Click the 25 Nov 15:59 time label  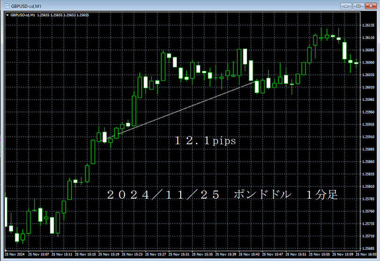click(342, 255)
